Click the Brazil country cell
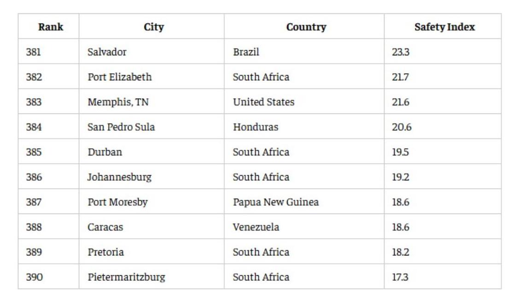Image resolution: width=512 pixels, height=290 pixels. click(x=246, y=52)
